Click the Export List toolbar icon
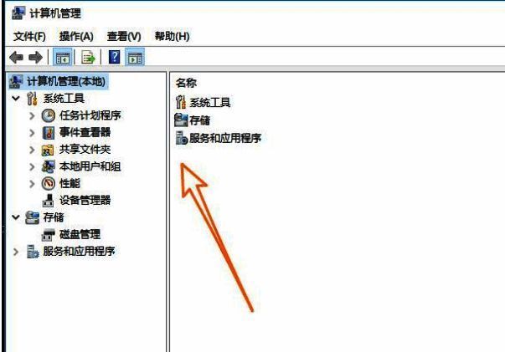This screenshot has height=352, width=505. [88, 58]
